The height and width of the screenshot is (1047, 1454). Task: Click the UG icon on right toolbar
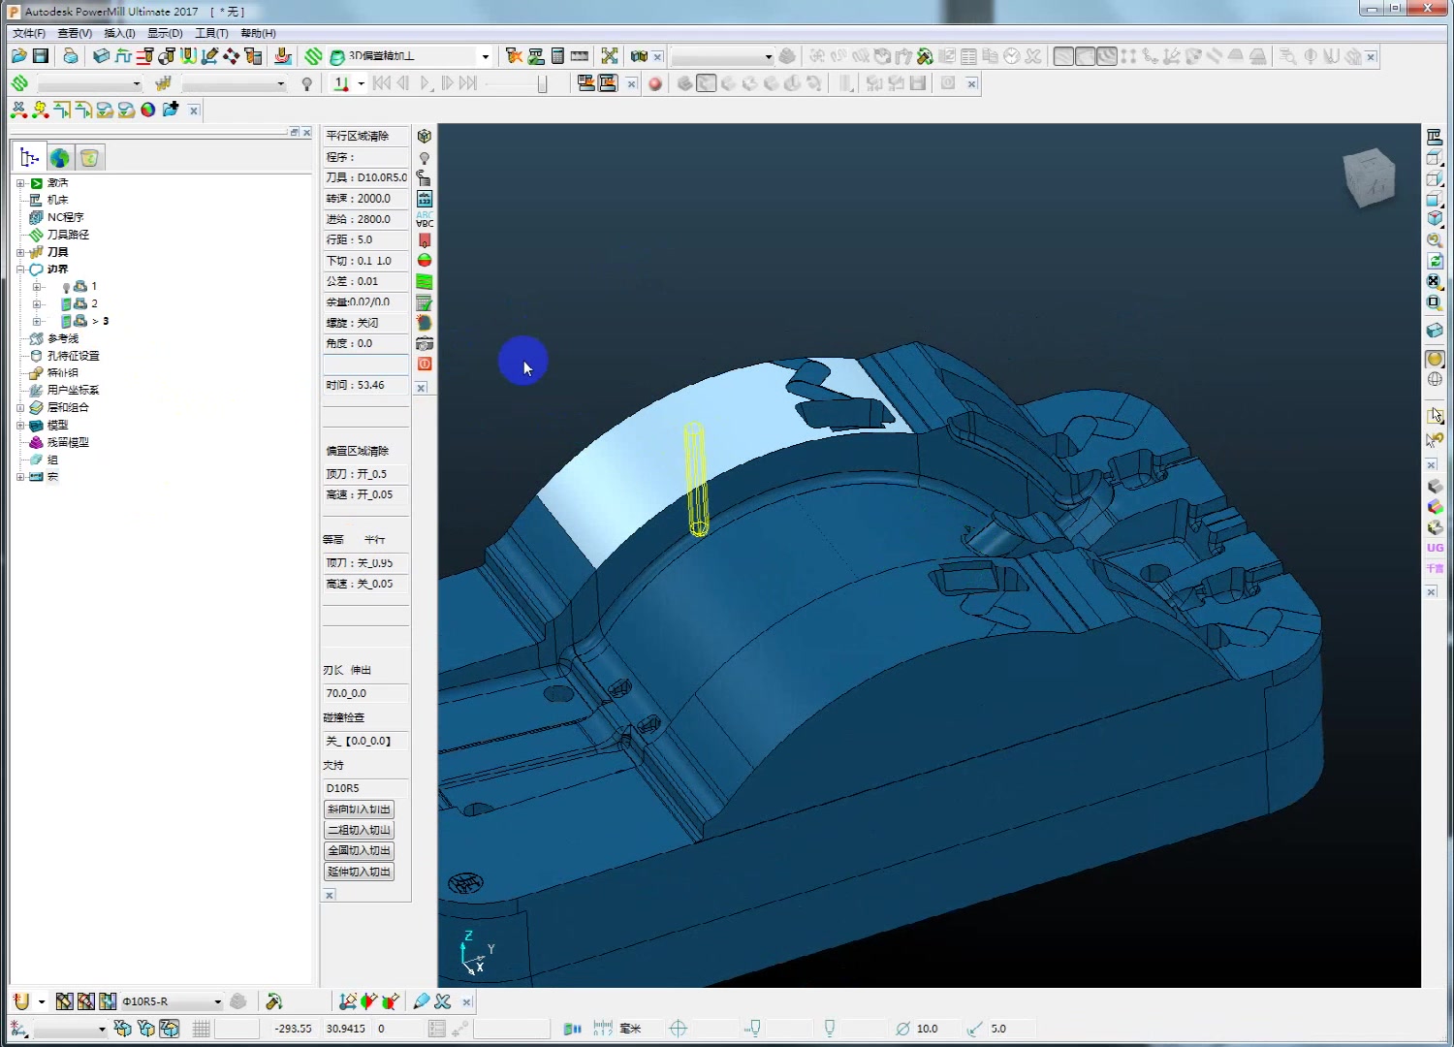click(x=1435, y=548)
